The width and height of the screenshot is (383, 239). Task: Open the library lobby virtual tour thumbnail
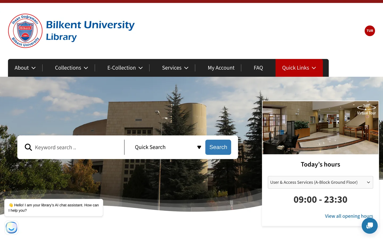click(320, 128)
